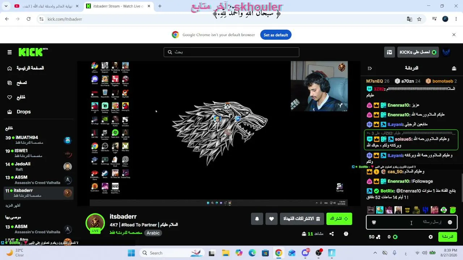Collapse the chat panel with arrow icon
The height and width of the screenshot is (260, 463).
pos(370,68)
